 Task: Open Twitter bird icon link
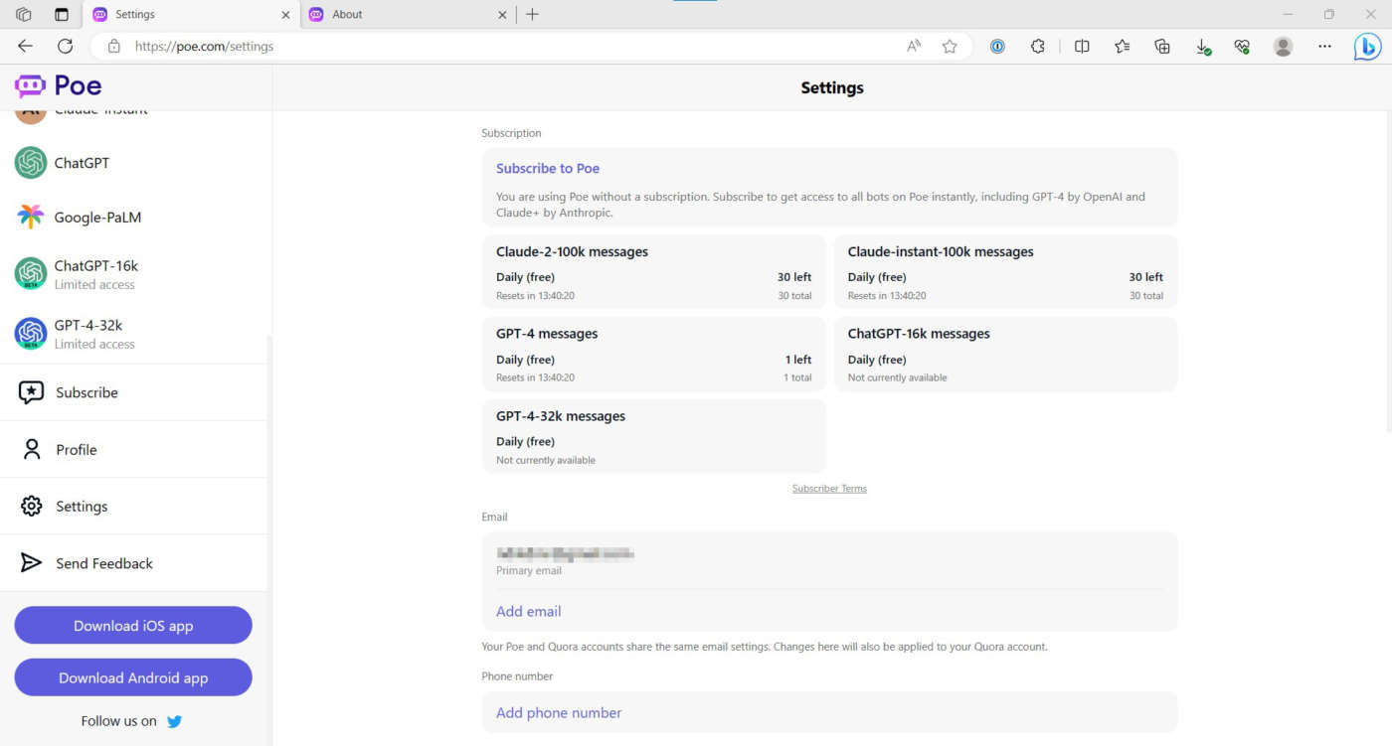click(175, 721)
